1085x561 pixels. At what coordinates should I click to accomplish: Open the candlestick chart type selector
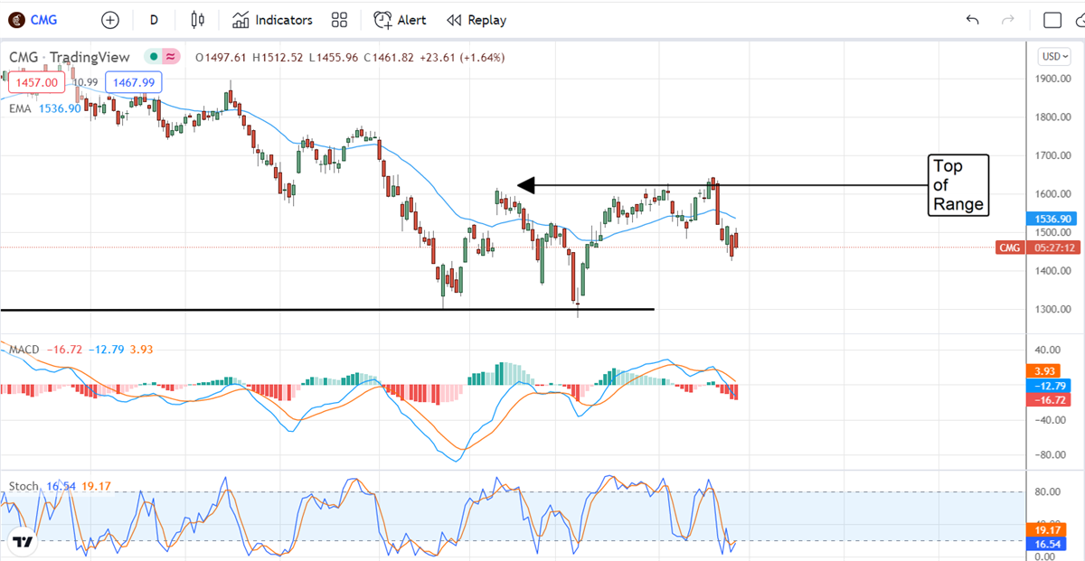198,20
